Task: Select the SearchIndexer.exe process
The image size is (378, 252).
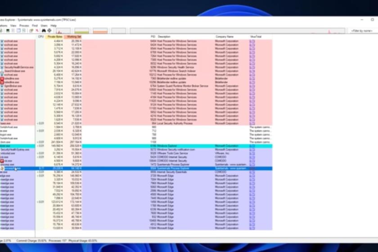Action: click(x=15, y=71)
